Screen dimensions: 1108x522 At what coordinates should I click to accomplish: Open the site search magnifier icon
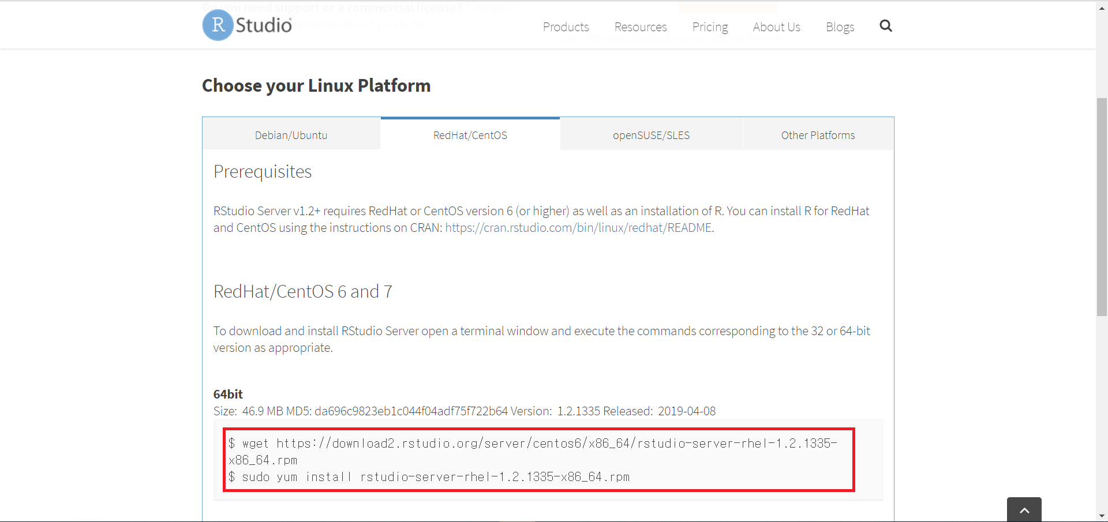click(886, 26)
